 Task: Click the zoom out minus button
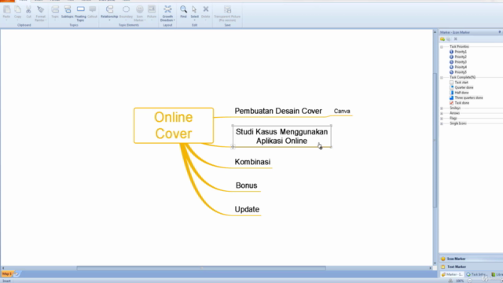[x=470, y=281]
